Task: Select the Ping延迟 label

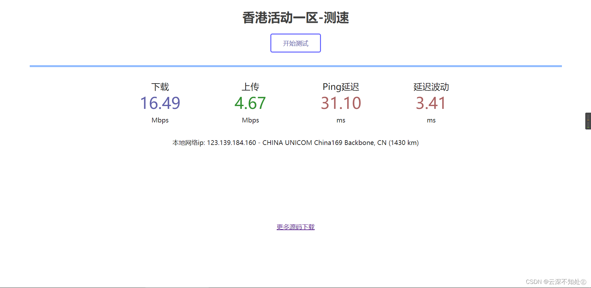Action: coord(341,87)
